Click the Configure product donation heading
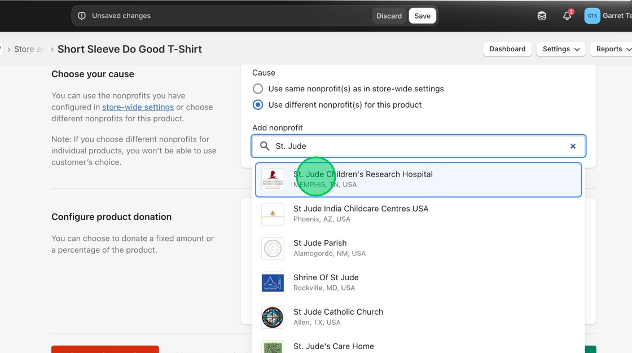This screenshot has width=632, height=353. pyautogui.click(x=111, y=217)
